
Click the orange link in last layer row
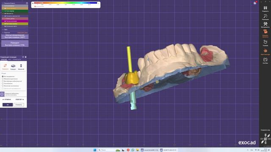click(22, 33)
